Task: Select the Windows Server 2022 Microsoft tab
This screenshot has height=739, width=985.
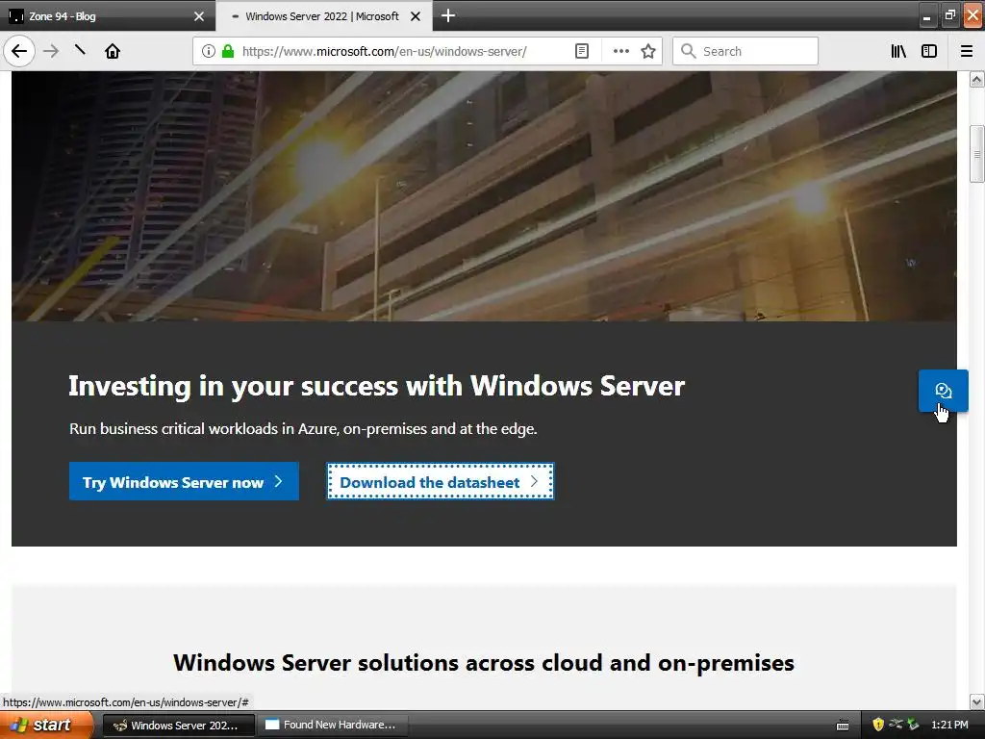Action: (x=323, y=16)
